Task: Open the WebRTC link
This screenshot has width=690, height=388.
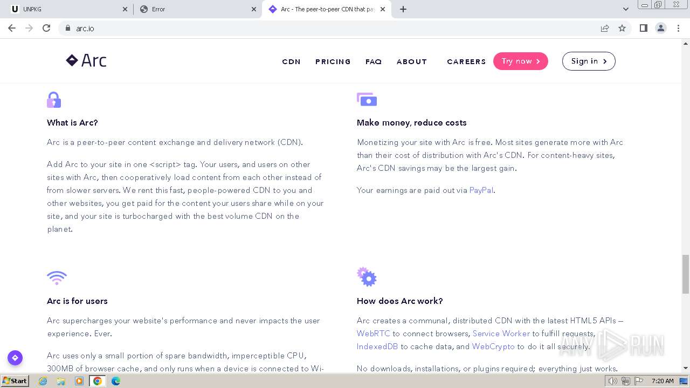Action: (x=373, y=334)
